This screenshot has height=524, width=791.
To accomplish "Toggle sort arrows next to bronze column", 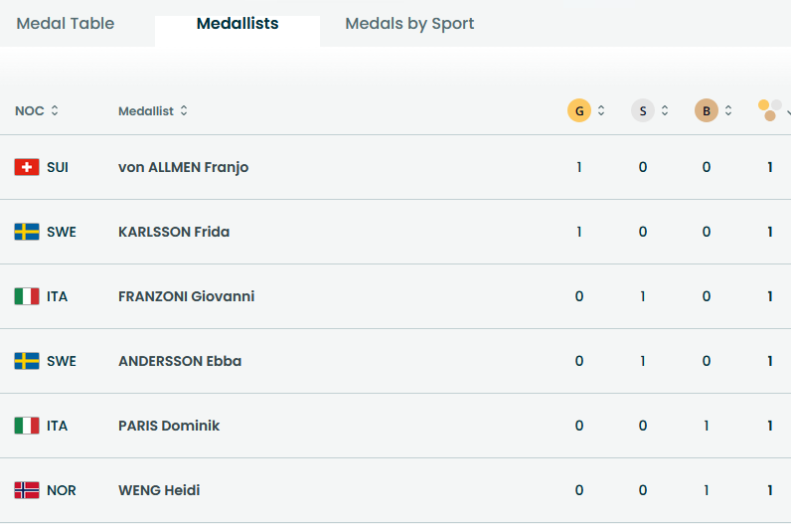I will tap(728, 110).
